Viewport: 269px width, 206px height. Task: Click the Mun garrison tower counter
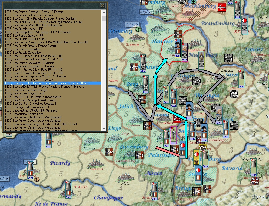[143, 63]
